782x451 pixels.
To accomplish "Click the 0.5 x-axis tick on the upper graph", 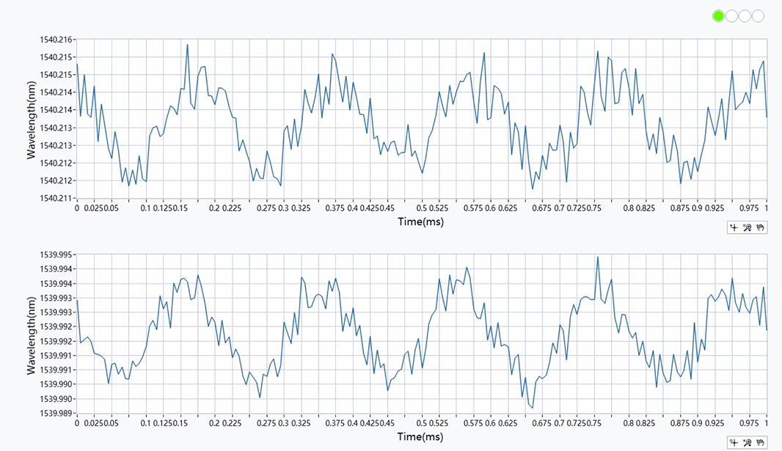I will 422,208.
